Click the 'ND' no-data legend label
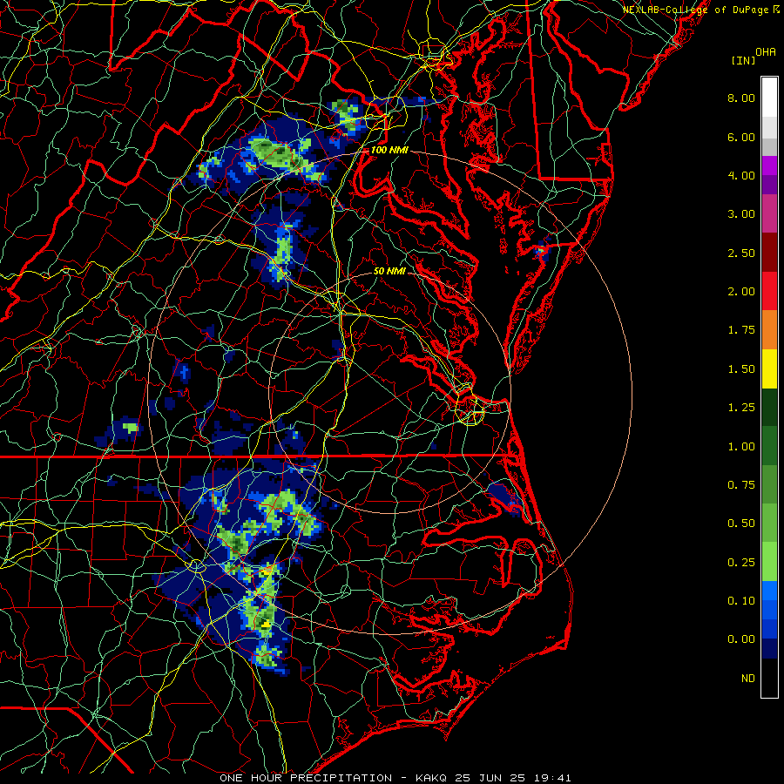This screenshot has height=784, width=784. 748,679
